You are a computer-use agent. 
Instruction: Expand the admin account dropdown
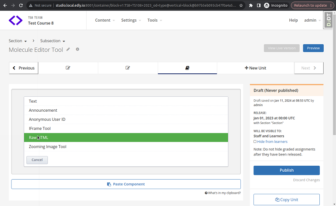tap(312, 20)
